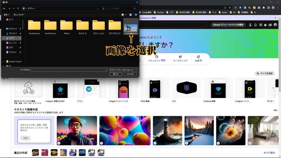Bookmark star icon in Chrome address bar
Screen dimensions: 281x158
(x=230, y=8)
